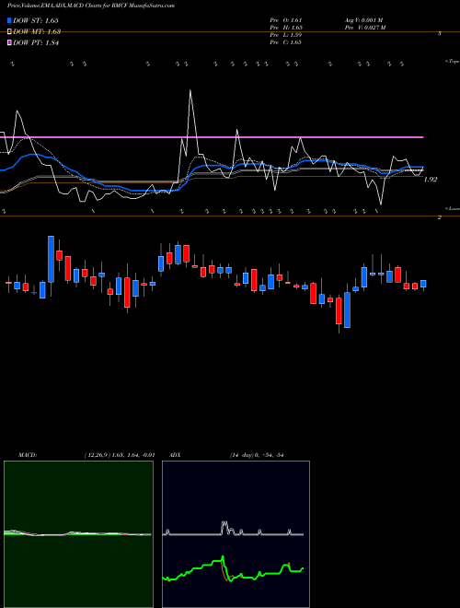Click the last blue candlestick on the right
The width and height of the screenshot is (460, 608).
[423, 284]
